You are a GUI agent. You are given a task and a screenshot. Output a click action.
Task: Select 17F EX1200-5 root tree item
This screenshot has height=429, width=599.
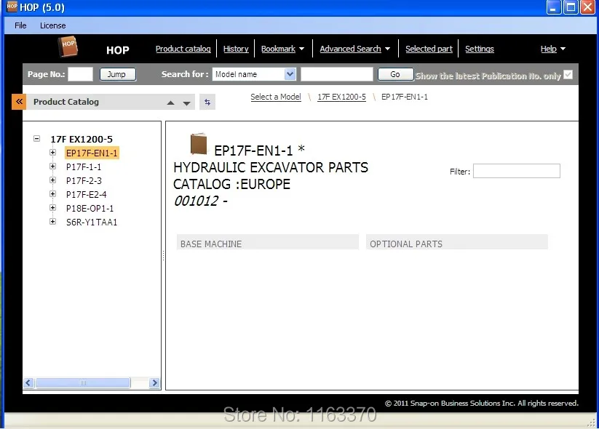(82, 139)
